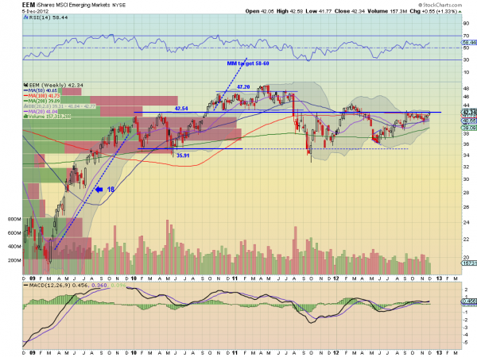
Task: Click the RSI(14) line icon
Action: (26, 17)
